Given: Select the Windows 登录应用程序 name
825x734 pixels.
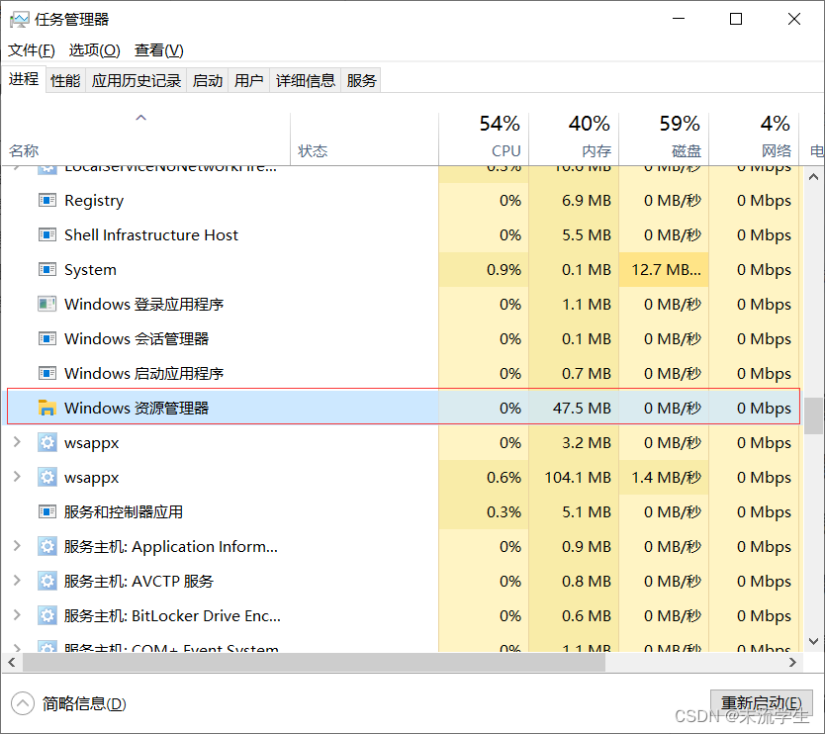Looking at the screenshot, I should (143, 304).
